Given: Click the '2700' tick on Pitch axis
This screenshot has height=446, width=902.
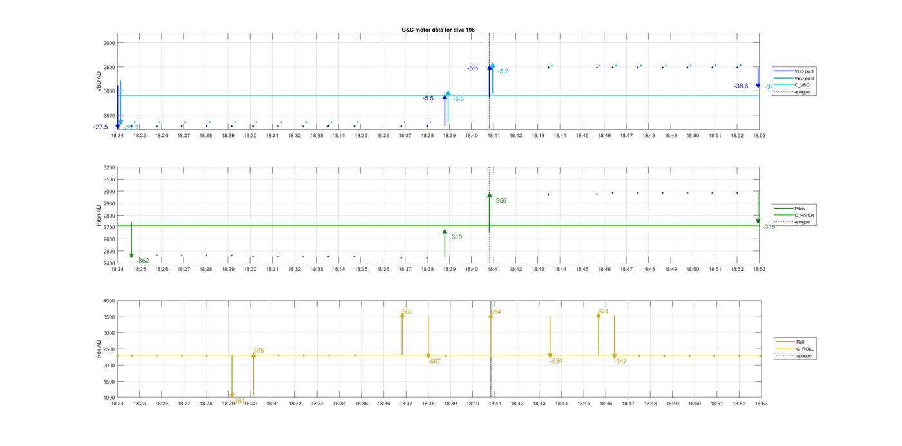Looking at the screenshot, I should click(x=109, y=227).
